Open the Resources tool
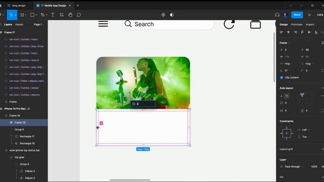Image resolution: width=324 pixels, height=182 pixels. [62, 15]
